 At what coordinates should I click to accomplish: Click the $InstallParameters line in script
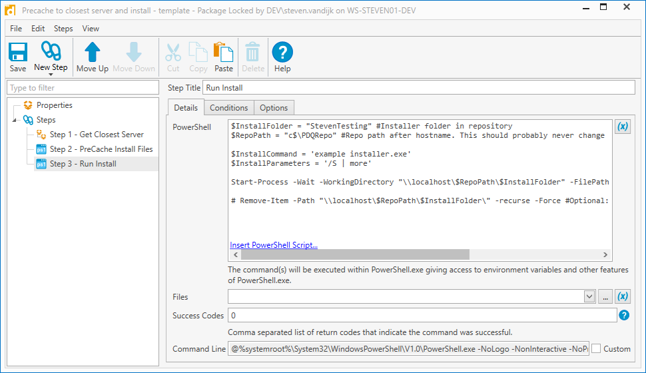301,163
